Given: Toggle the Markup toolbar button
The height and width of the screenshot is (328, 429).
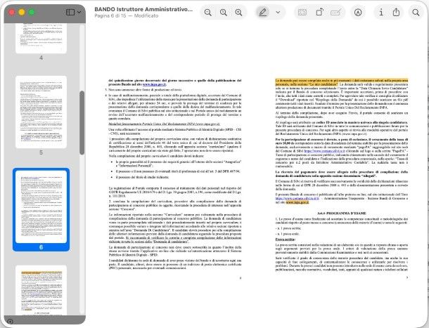Looking at the screenshot, I should pyautogui.click(x=359, y=12).
